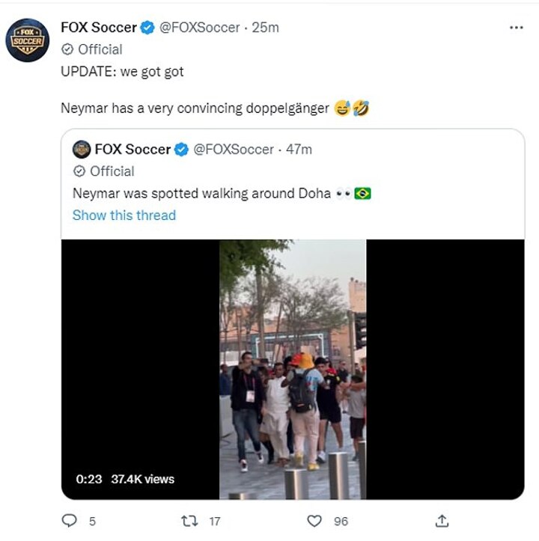Click the Official checkmark label under author name
This screenshot has height=541, width=539.
[x=91, y=49]
